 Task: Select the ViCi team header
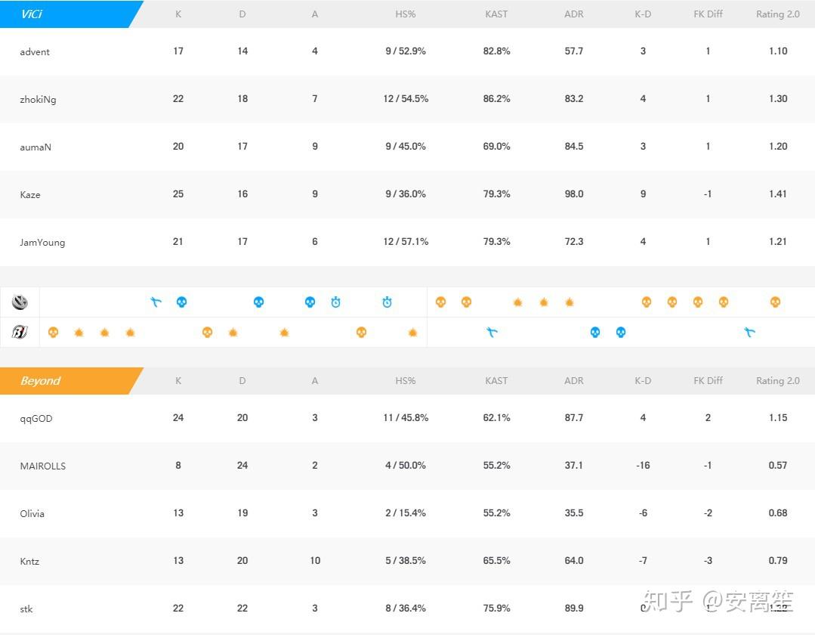coord(32,14)
